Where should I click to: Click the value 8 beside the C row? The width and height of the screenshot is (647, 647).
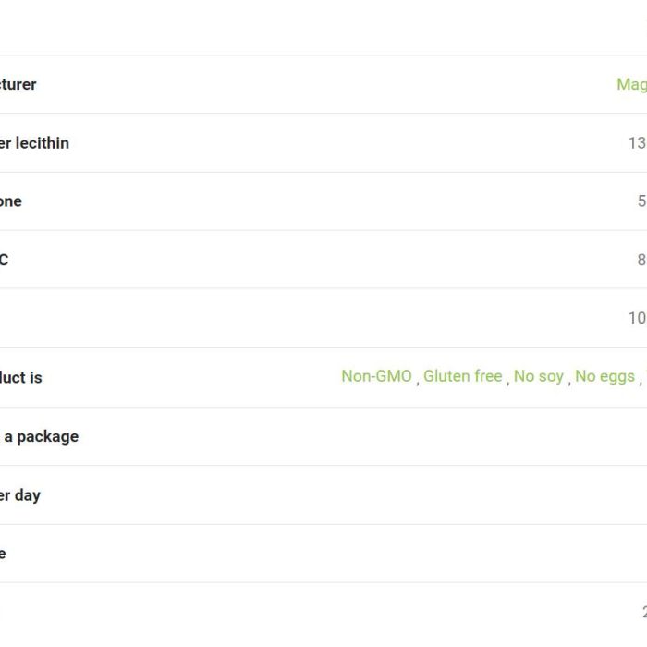tap(642, 260)
